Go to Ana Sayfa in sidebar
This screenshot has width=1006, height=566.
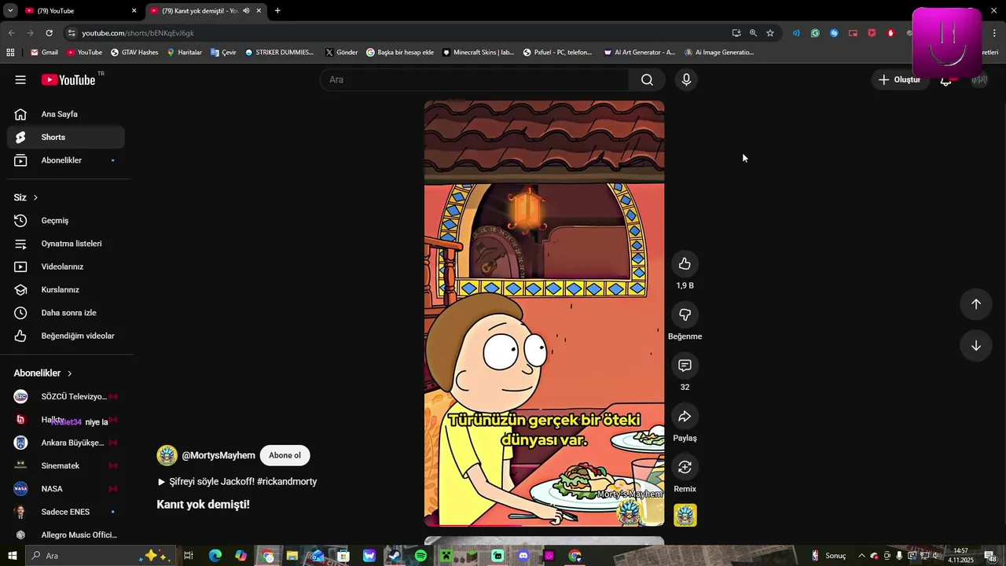coord(66,114)
